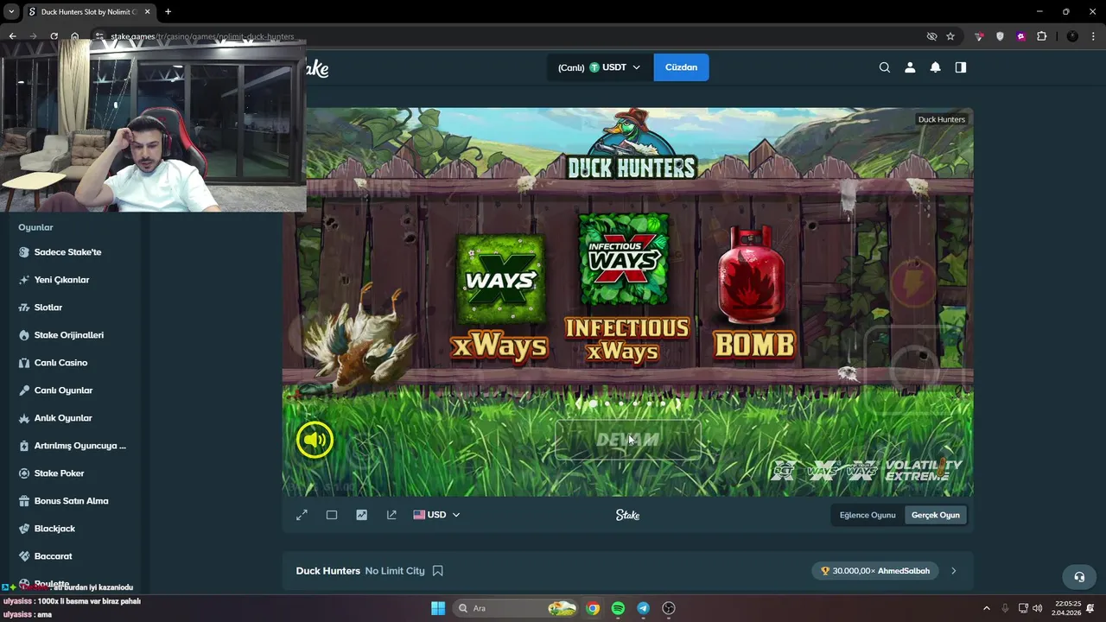
Task: Open the browser home page
Action: (x=74, y=36)
